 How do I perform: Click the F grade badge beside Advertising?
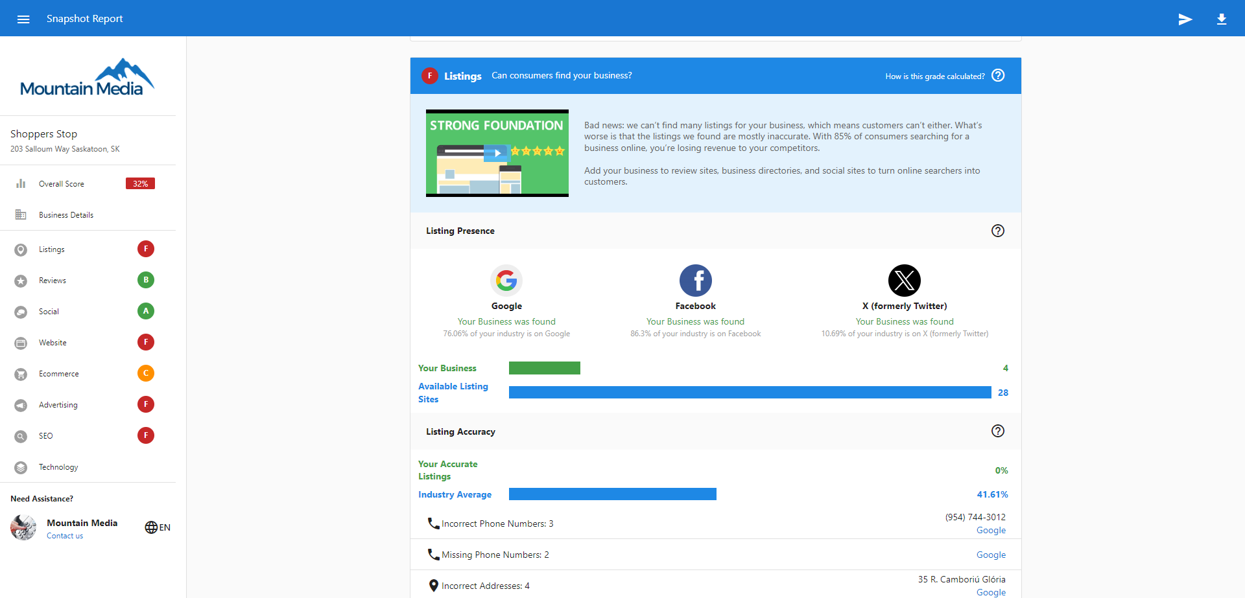146,404
